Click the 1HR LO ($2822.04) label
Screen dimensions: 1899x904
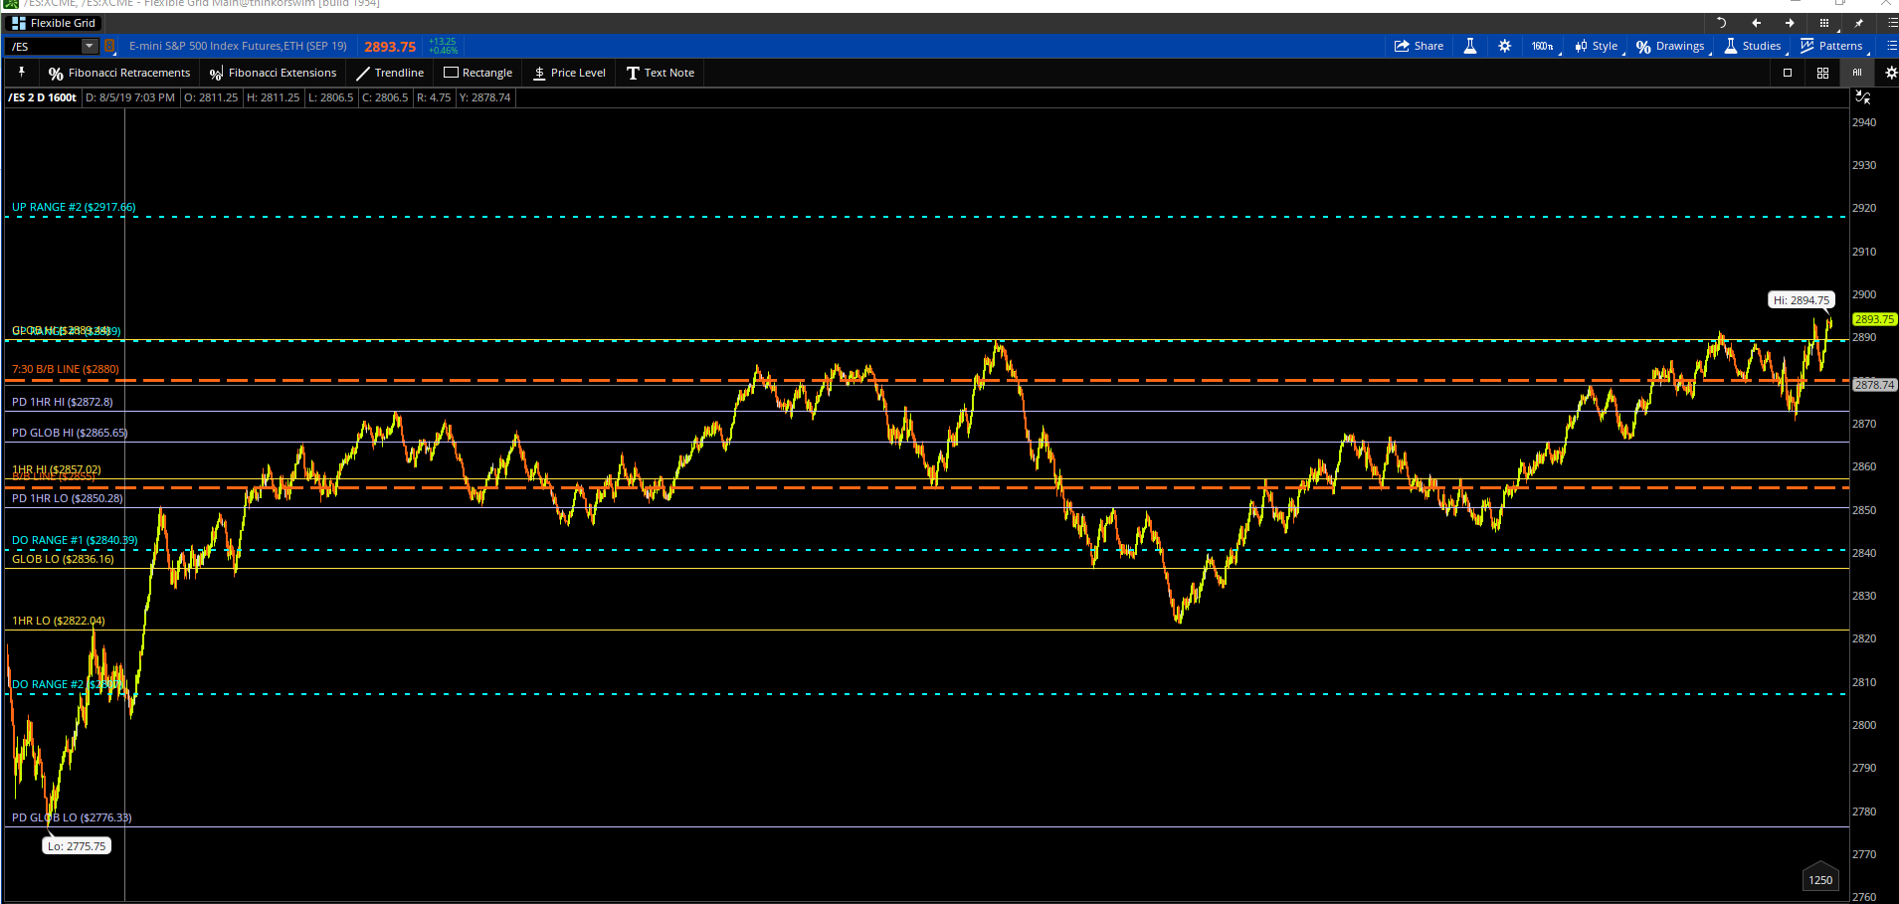pyautogui.click(x=59, y=621)
